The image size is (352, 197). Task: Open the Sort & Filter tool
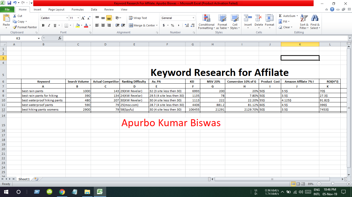pos(304,18)
